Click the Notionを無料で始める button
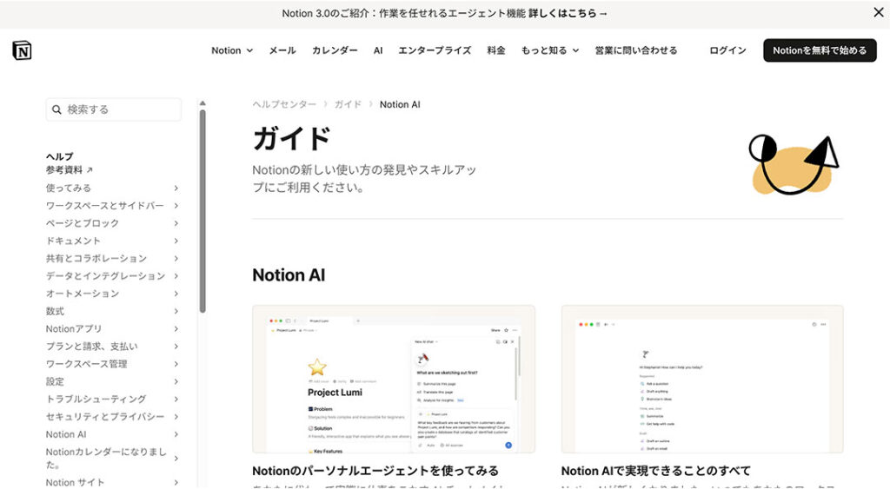890x489 pixels. pos(820,50)
